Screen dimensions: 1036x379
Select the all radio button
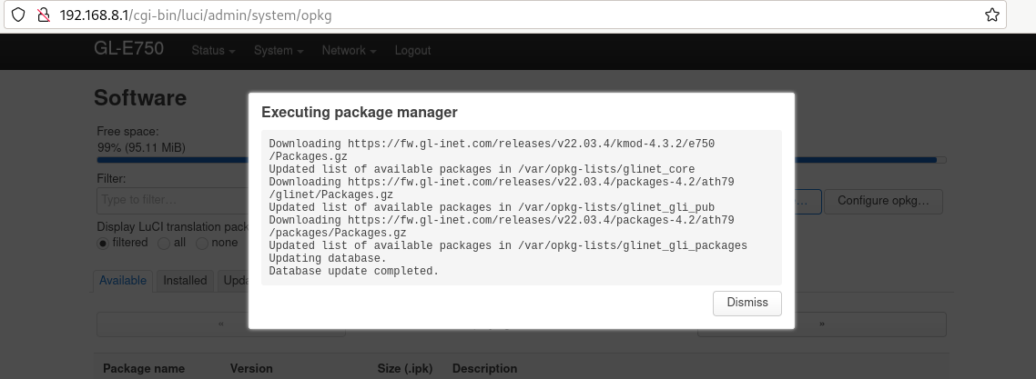(164, 244)
